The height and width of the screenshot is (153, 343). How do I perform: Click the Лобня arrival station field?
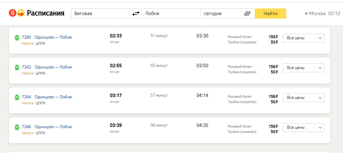[171, 14]
